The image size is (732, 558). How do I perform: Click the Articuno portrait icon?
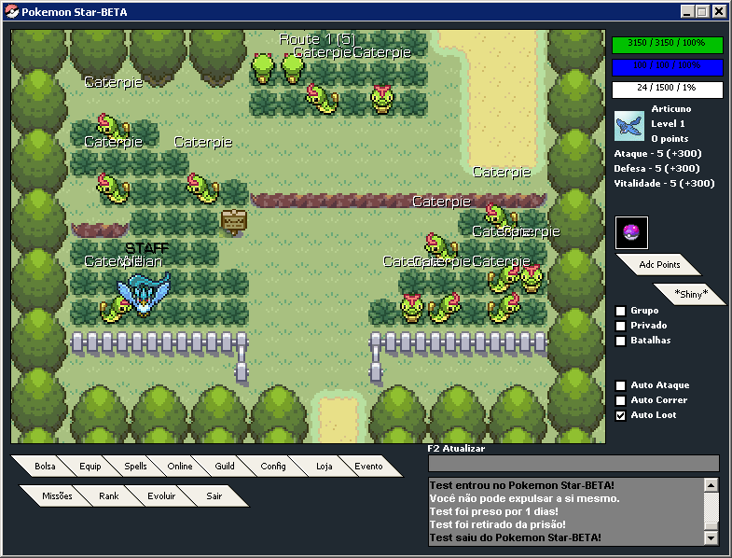[629, 126]
